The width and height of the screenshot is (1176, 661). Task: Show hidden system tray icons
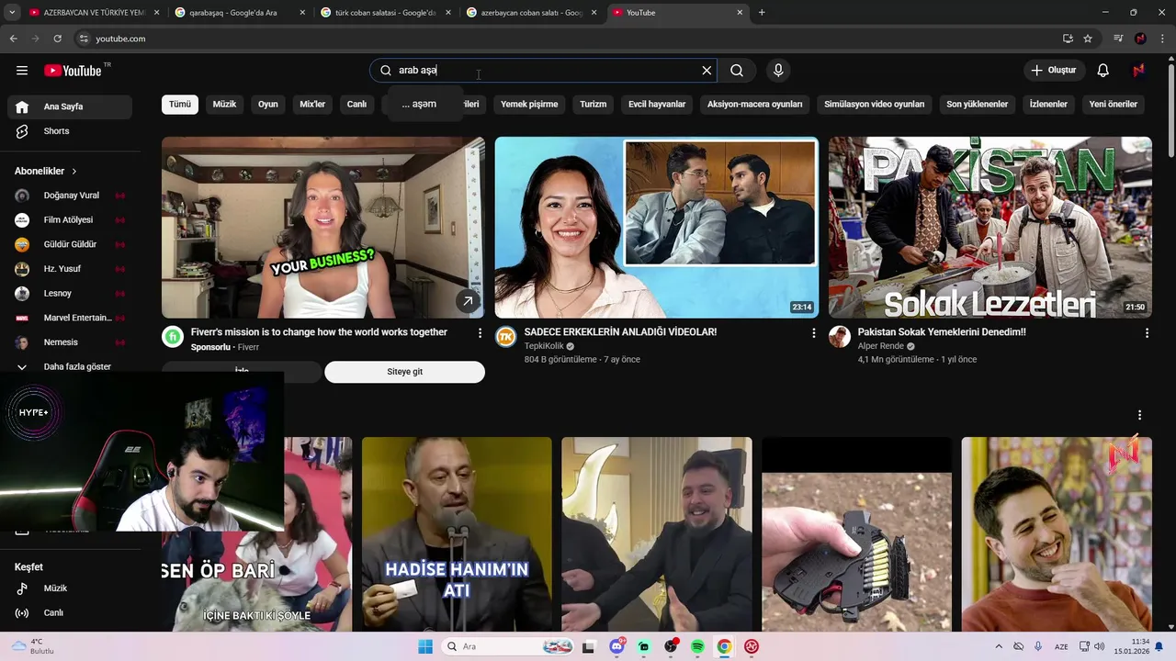point(999,646)
